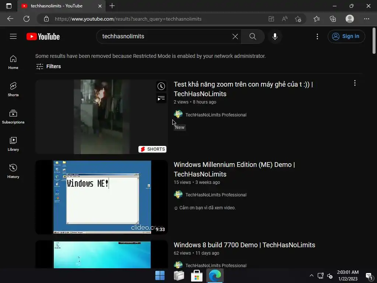Screen dimensions: 377x283
Task: Open action menu for zoom test video
Action: tap(355, 83)
